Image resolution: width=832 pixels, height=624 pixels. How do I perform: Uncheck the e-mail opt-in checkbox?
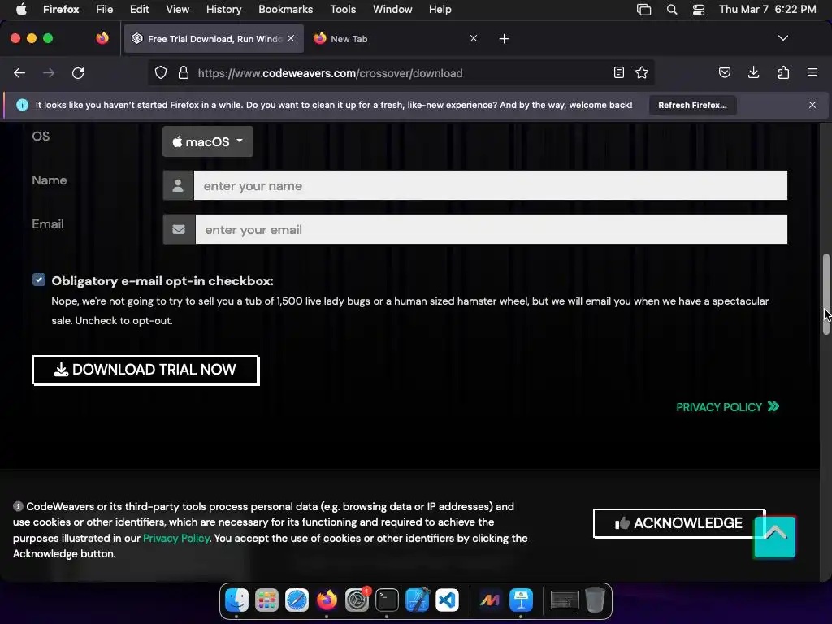[x=39, y=279]
